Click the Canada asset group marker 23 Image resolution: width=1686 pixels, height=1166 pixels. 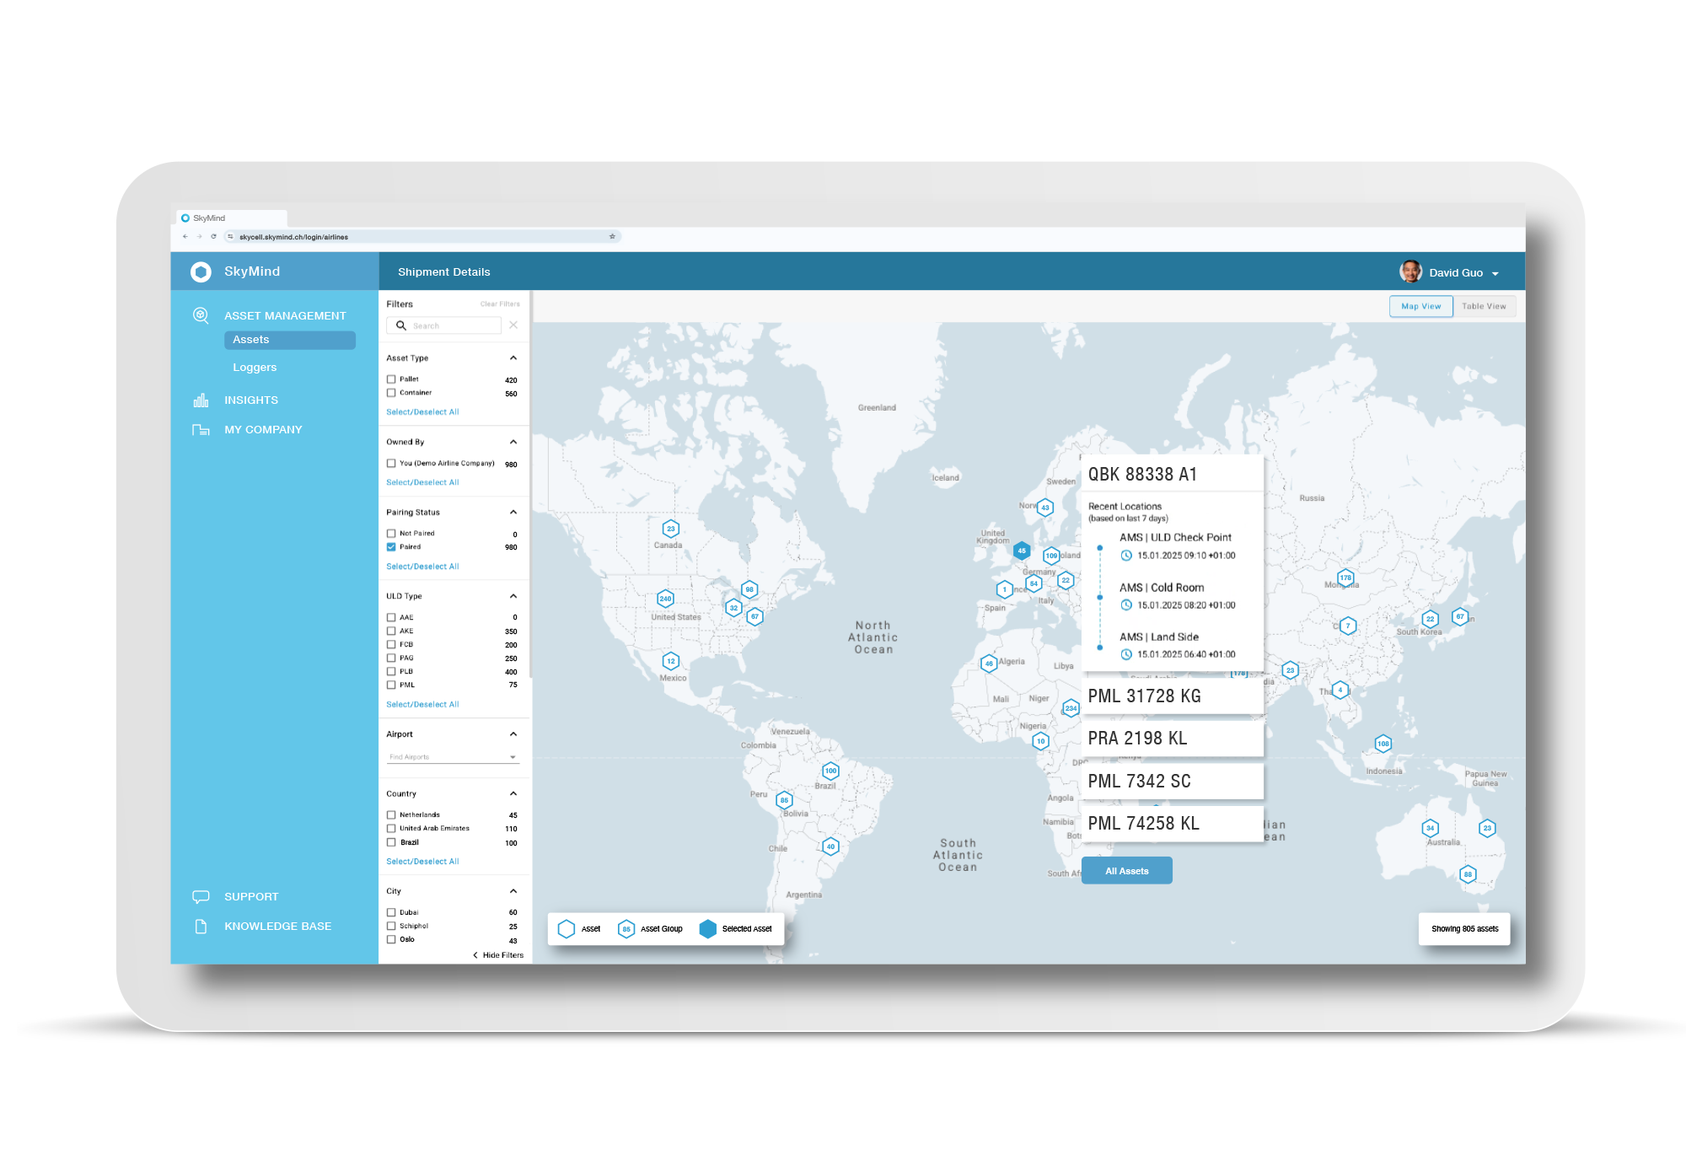pos(671,529)
